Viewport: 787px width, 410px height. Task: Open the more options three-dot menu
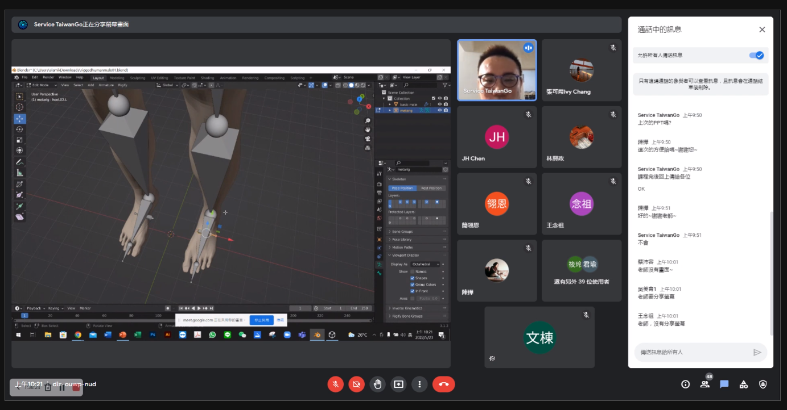pos(419,384)
